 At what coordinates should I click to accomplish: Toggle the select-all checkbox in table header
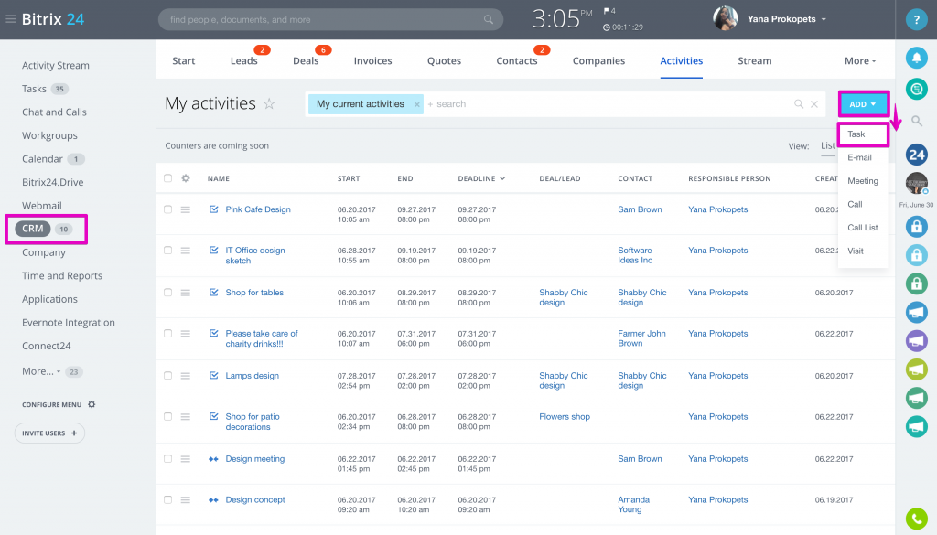[x=168, y=178]
